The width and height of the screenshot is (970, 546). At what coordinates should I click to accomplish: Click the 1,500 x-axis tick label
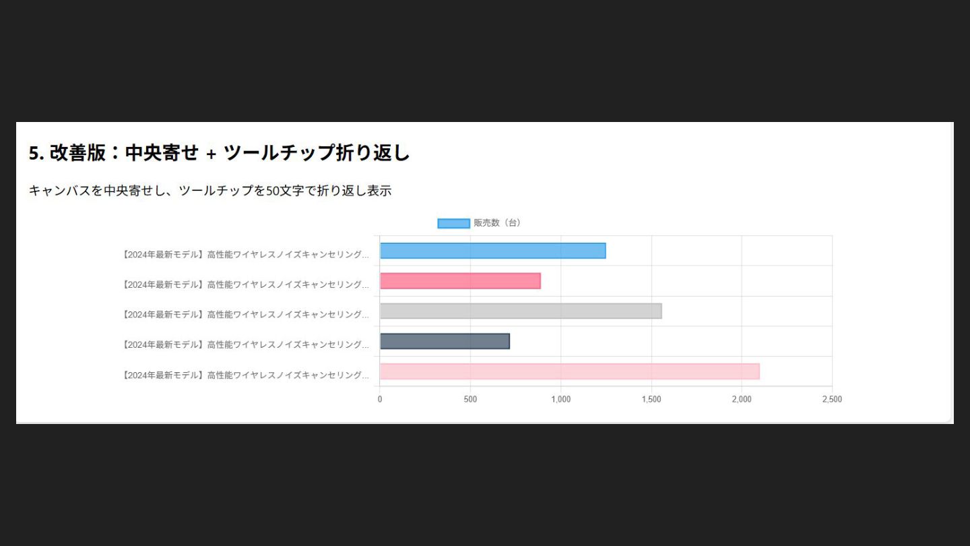click(x=651, y=400)
